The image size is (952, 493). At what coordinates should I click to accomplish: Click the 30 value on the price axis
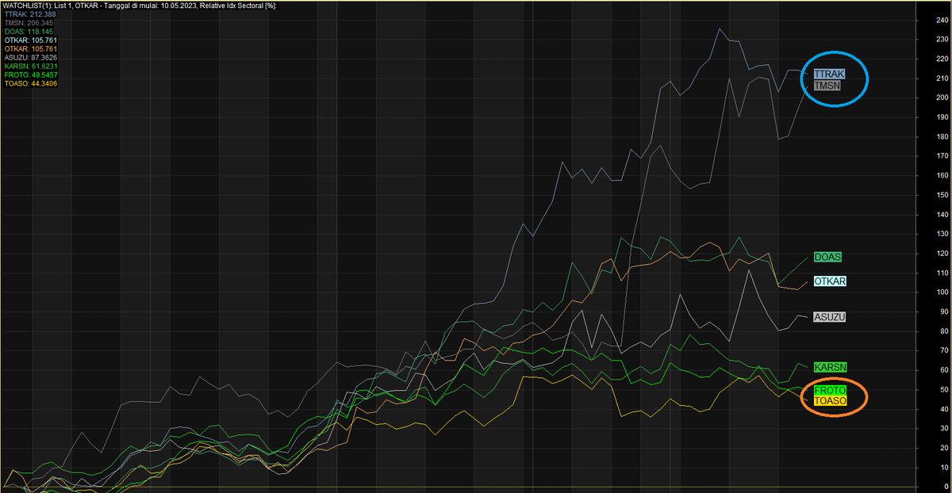944,429
